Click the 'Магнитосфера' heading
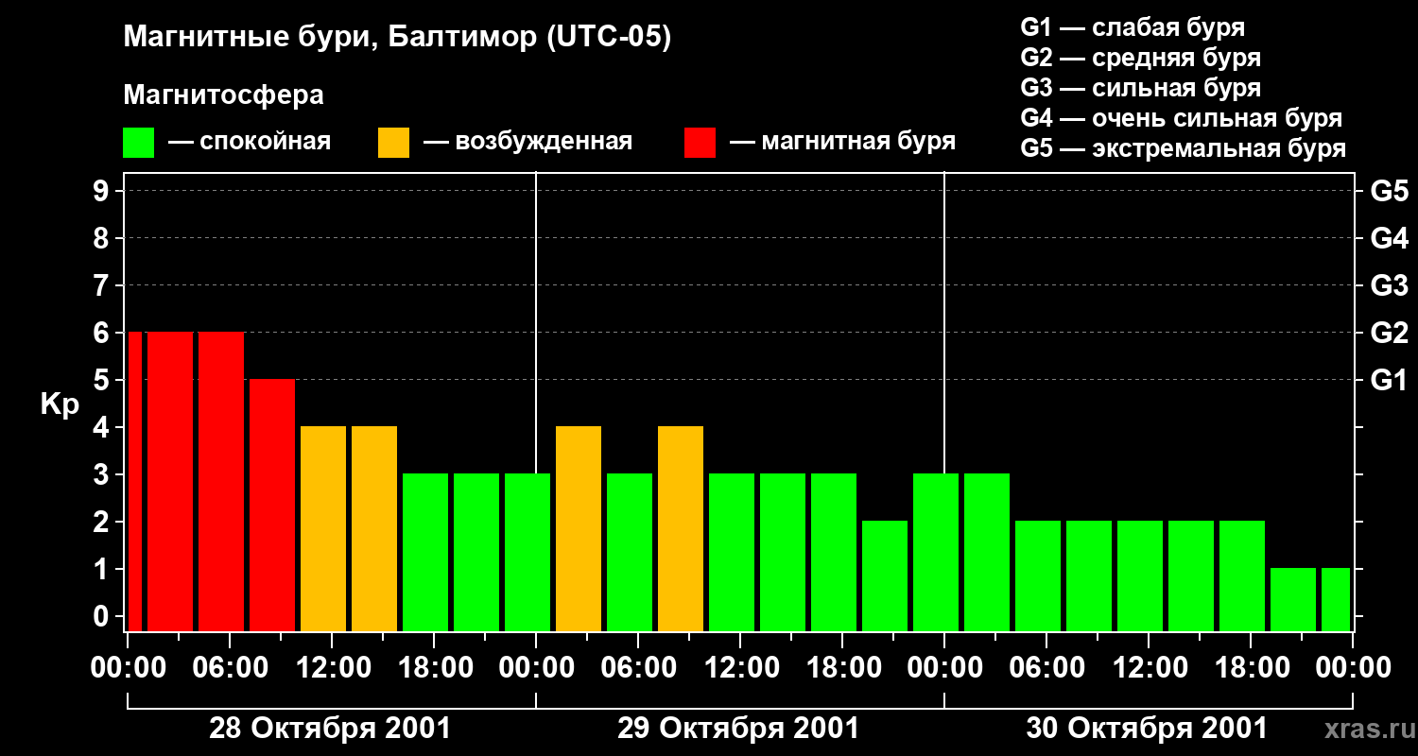The image size is (1418, 756). pos(223,95)
